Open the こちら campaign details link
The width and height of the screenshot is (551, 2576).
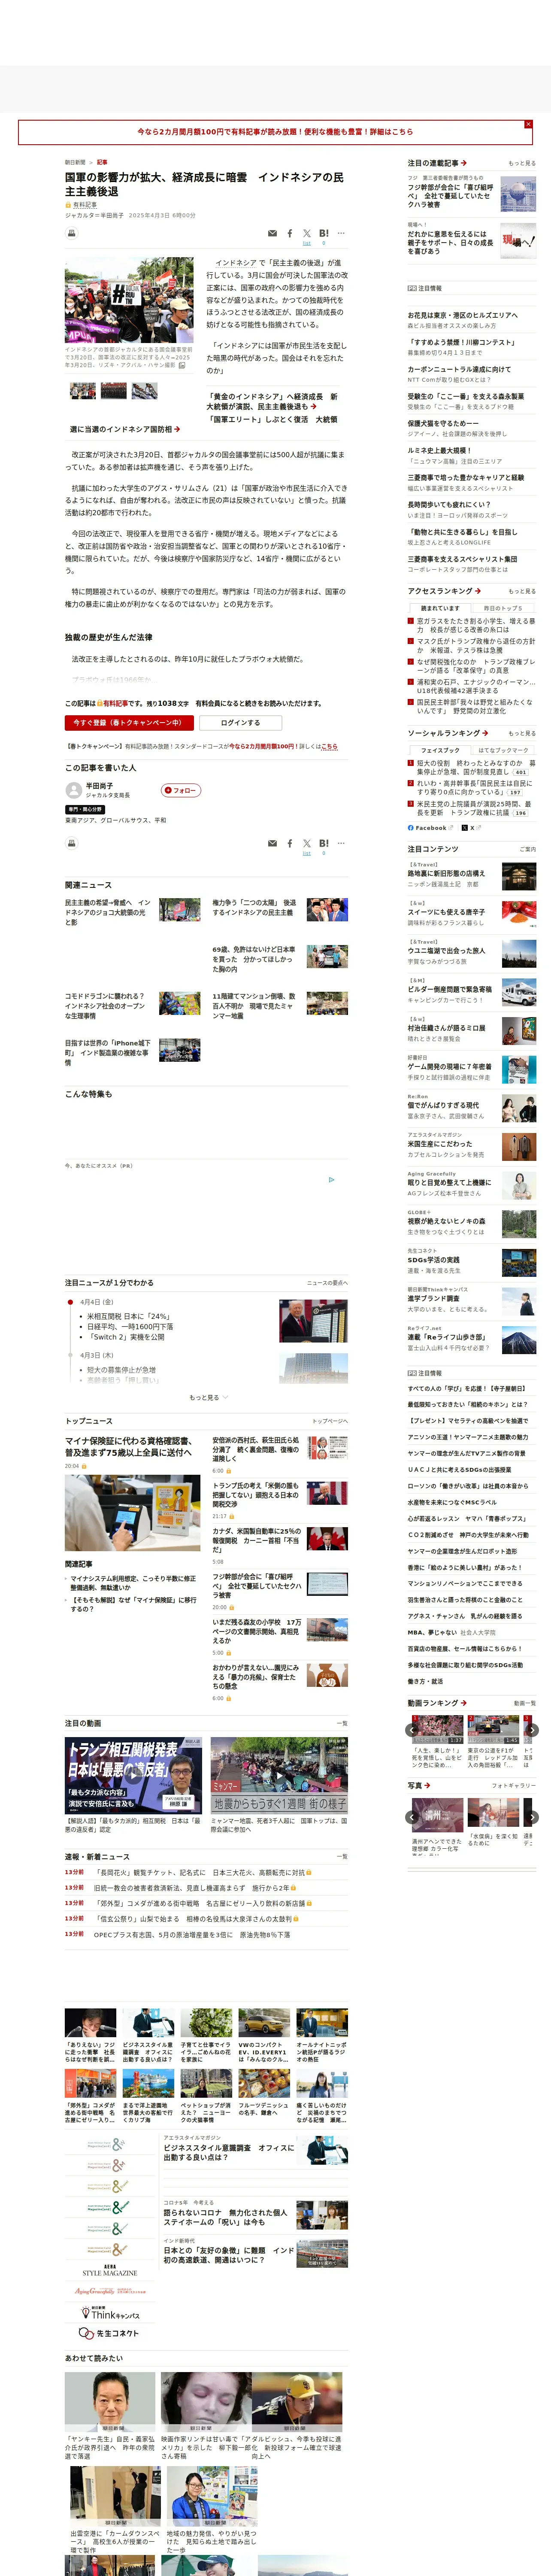point(329,746)
